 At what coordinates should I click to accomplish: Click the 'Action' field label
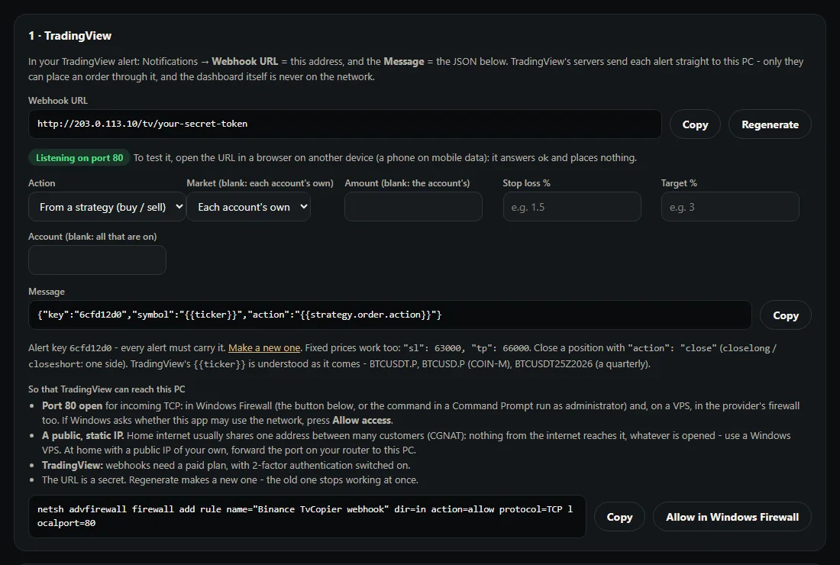pyautogui.click(x=42, y=183)
